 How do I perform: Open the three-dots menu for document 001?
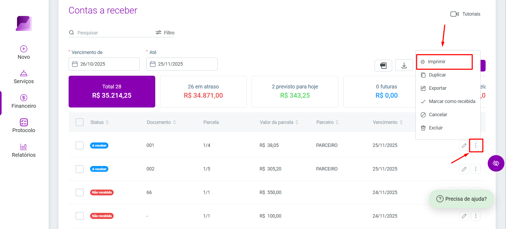(476, 145)
